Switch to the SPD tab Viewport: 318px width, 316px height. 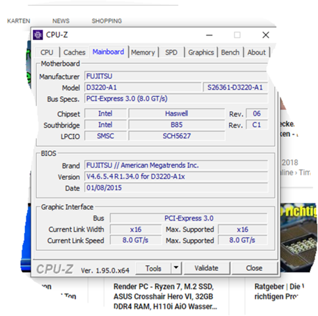[x=171, y=52]
